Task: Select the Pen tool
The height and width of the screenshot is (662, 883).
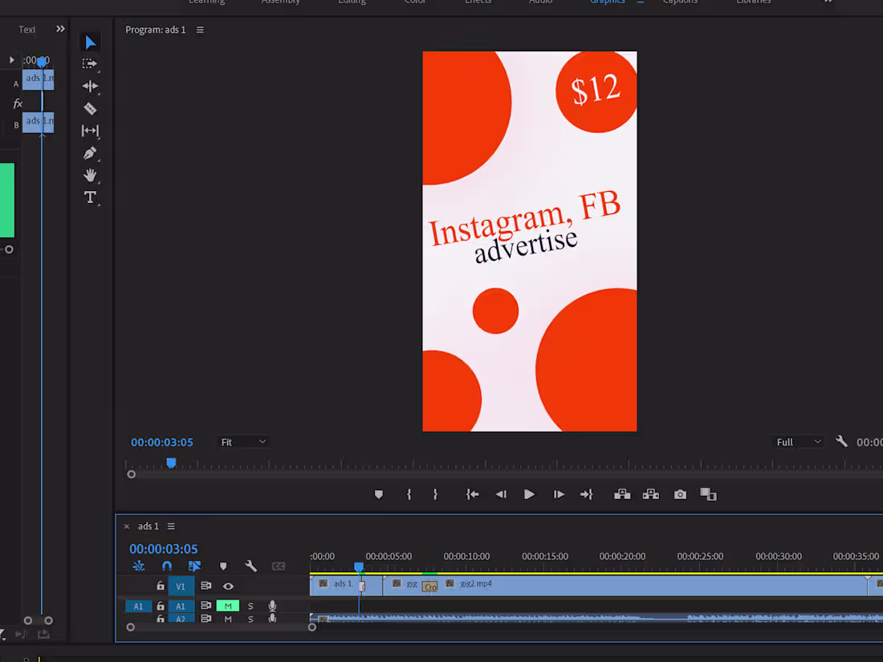Action: tap(91, 153)
